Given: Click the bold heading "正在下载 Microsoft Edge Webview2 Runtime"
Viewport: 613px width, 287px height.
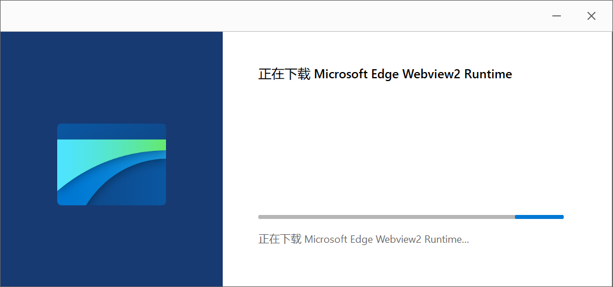Looking at the screenshot, I should (385, 74).
